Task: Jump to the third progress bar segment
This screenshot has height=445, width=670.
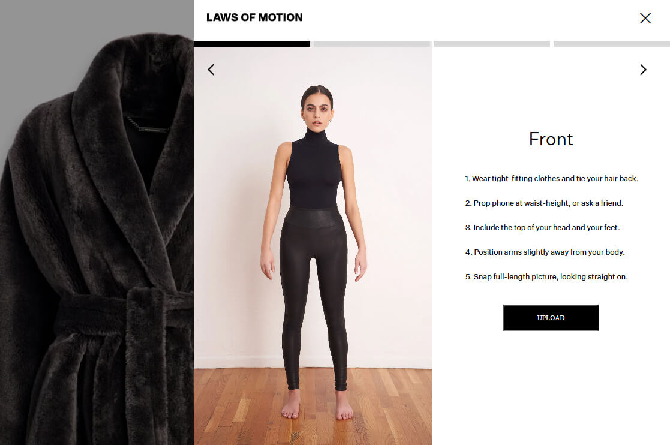Action: (492, 44)
